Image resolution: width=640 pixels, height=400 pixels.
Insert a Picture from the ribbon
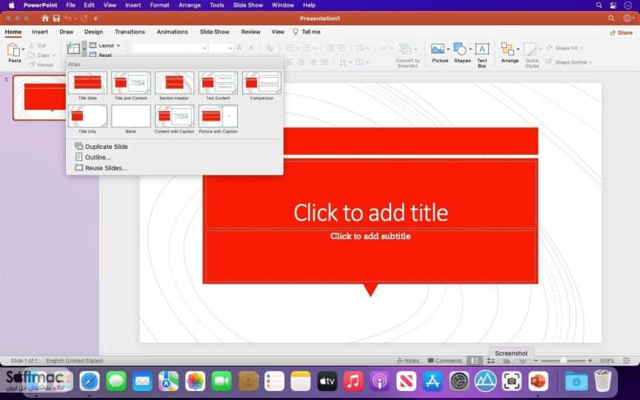pos(438,49)
